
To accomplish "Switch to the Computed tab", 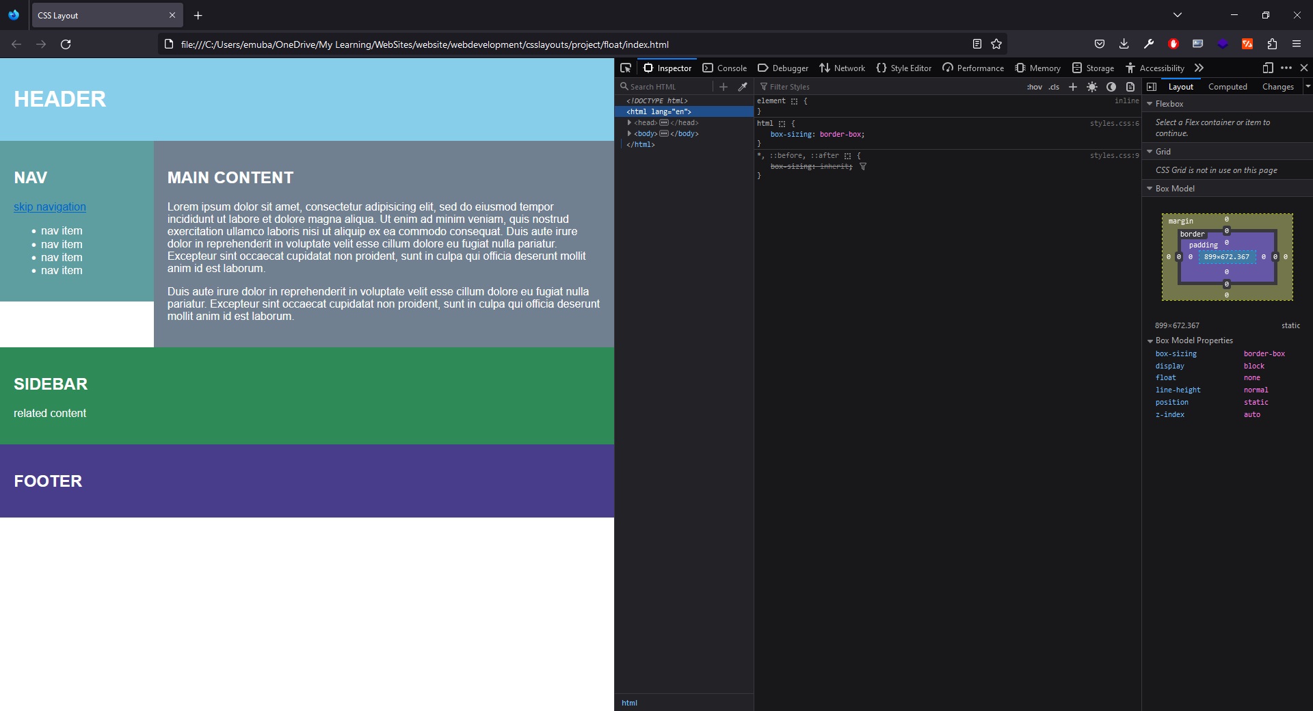I will click(1228, 87).
